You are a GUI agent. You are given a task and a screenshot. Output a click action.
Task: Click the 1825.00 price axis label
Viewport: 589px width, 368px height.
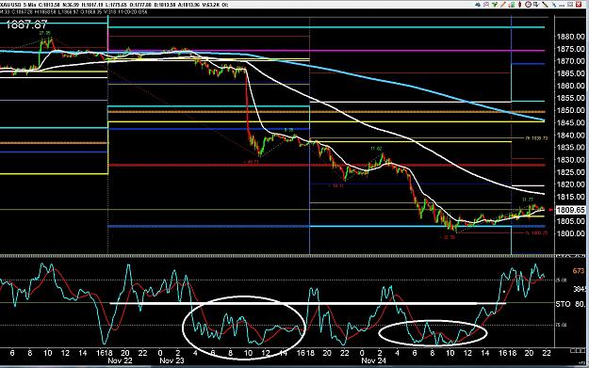click(x=570, y=172)
